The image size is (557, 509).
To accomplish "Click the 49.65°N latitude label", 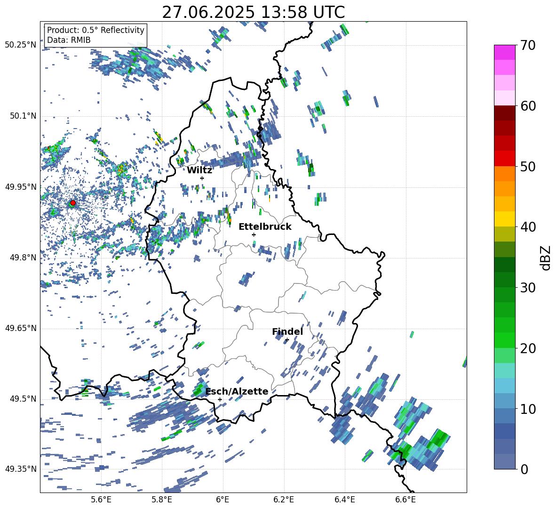I will click(x=21, y=328).
